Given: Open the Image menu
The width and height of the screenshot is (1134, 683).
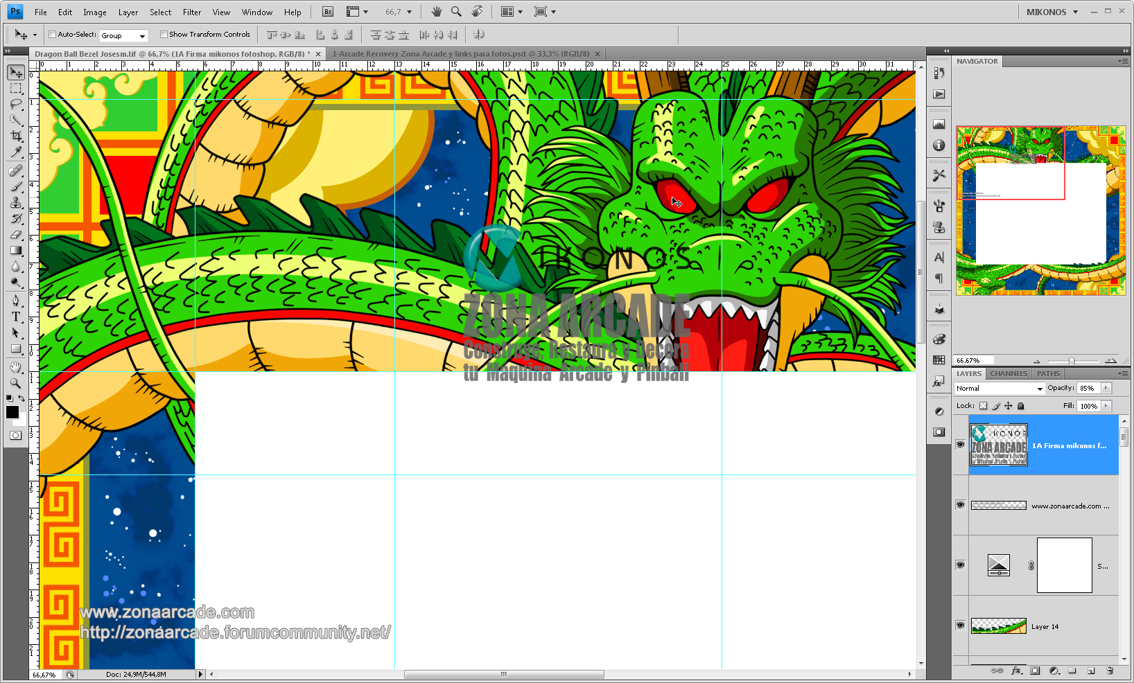Looking at the screenshot, I should tap(95, 12).
